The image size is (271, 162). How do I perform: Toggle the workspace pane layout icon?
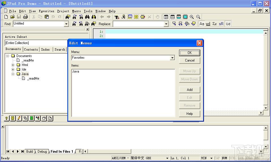[x=166, y=17]
